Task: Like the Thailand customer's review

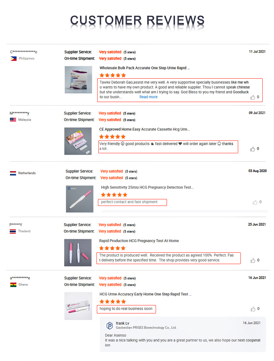Action: point(253,260)
